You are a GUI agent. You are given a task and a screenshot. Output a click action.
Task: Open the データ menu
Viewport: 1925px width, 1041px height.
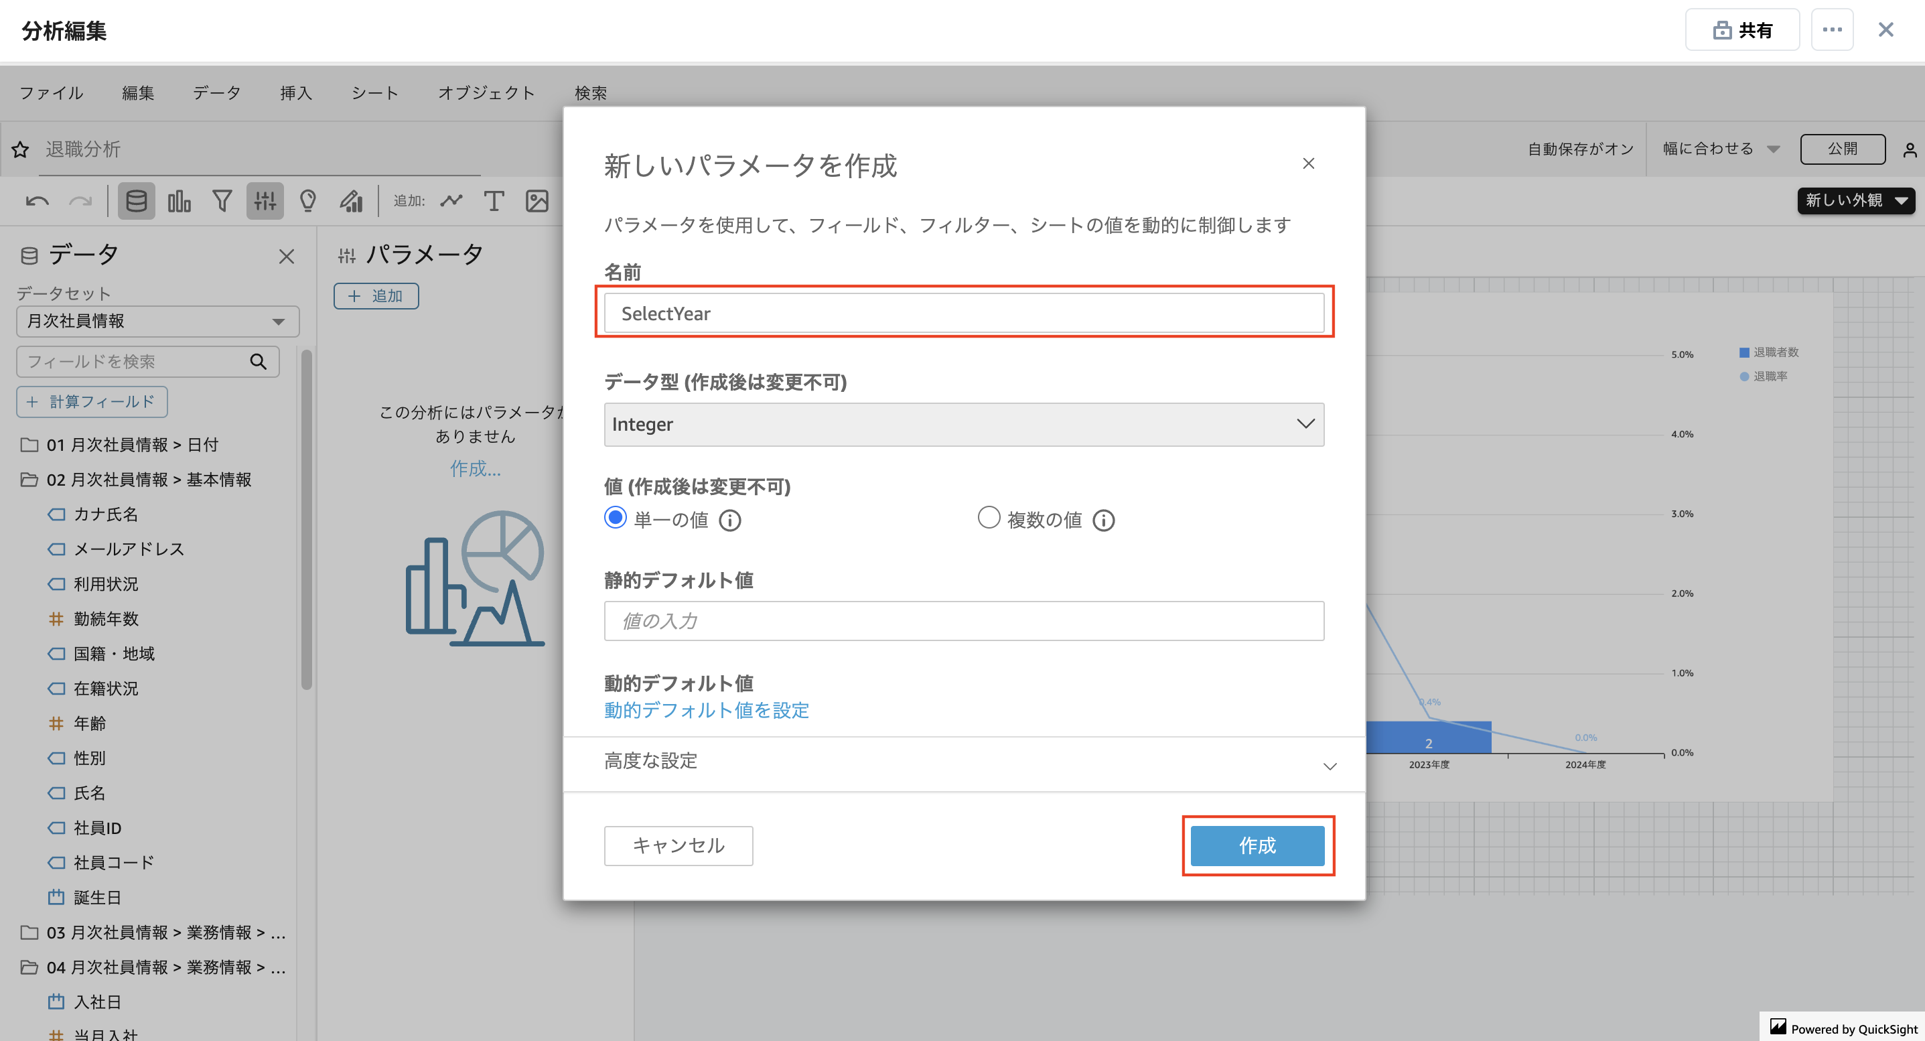[x=217, y=92]
